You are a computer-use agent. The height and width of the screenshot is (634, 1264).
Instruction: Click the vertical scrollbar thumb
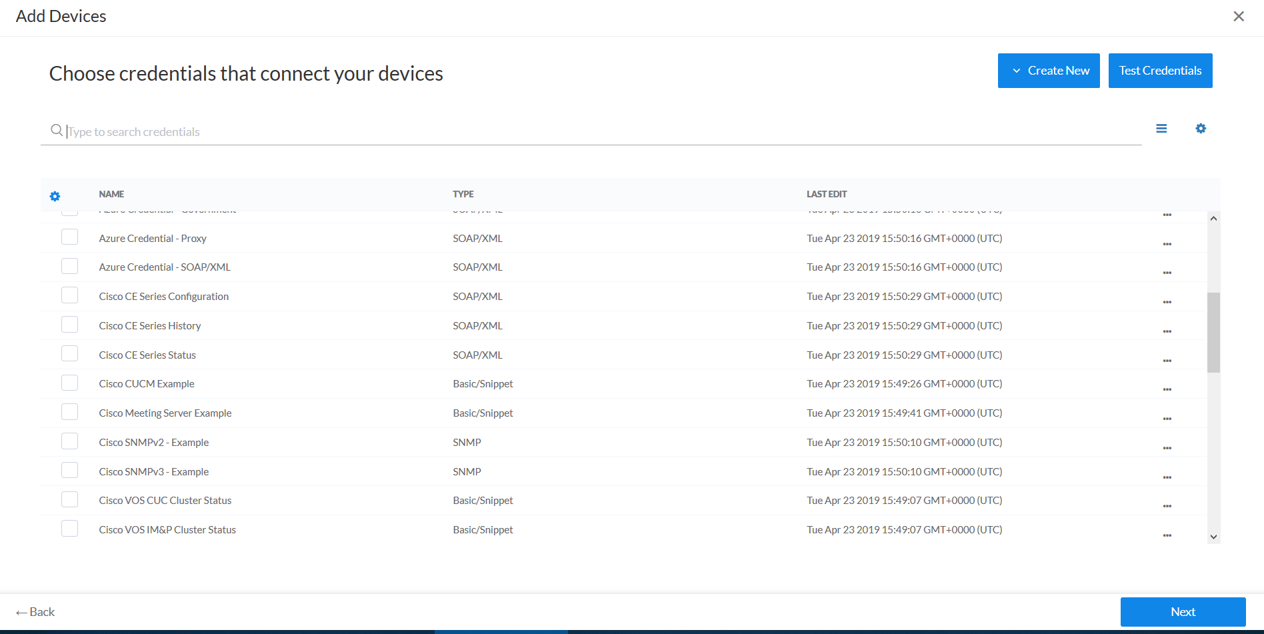click(1213, 332)
